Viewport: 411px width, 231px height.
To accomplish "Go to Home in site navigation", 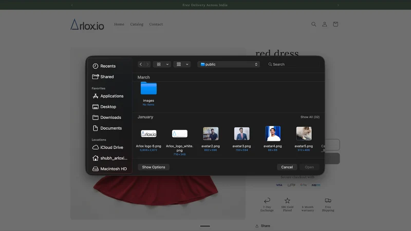I will (119, 24).
